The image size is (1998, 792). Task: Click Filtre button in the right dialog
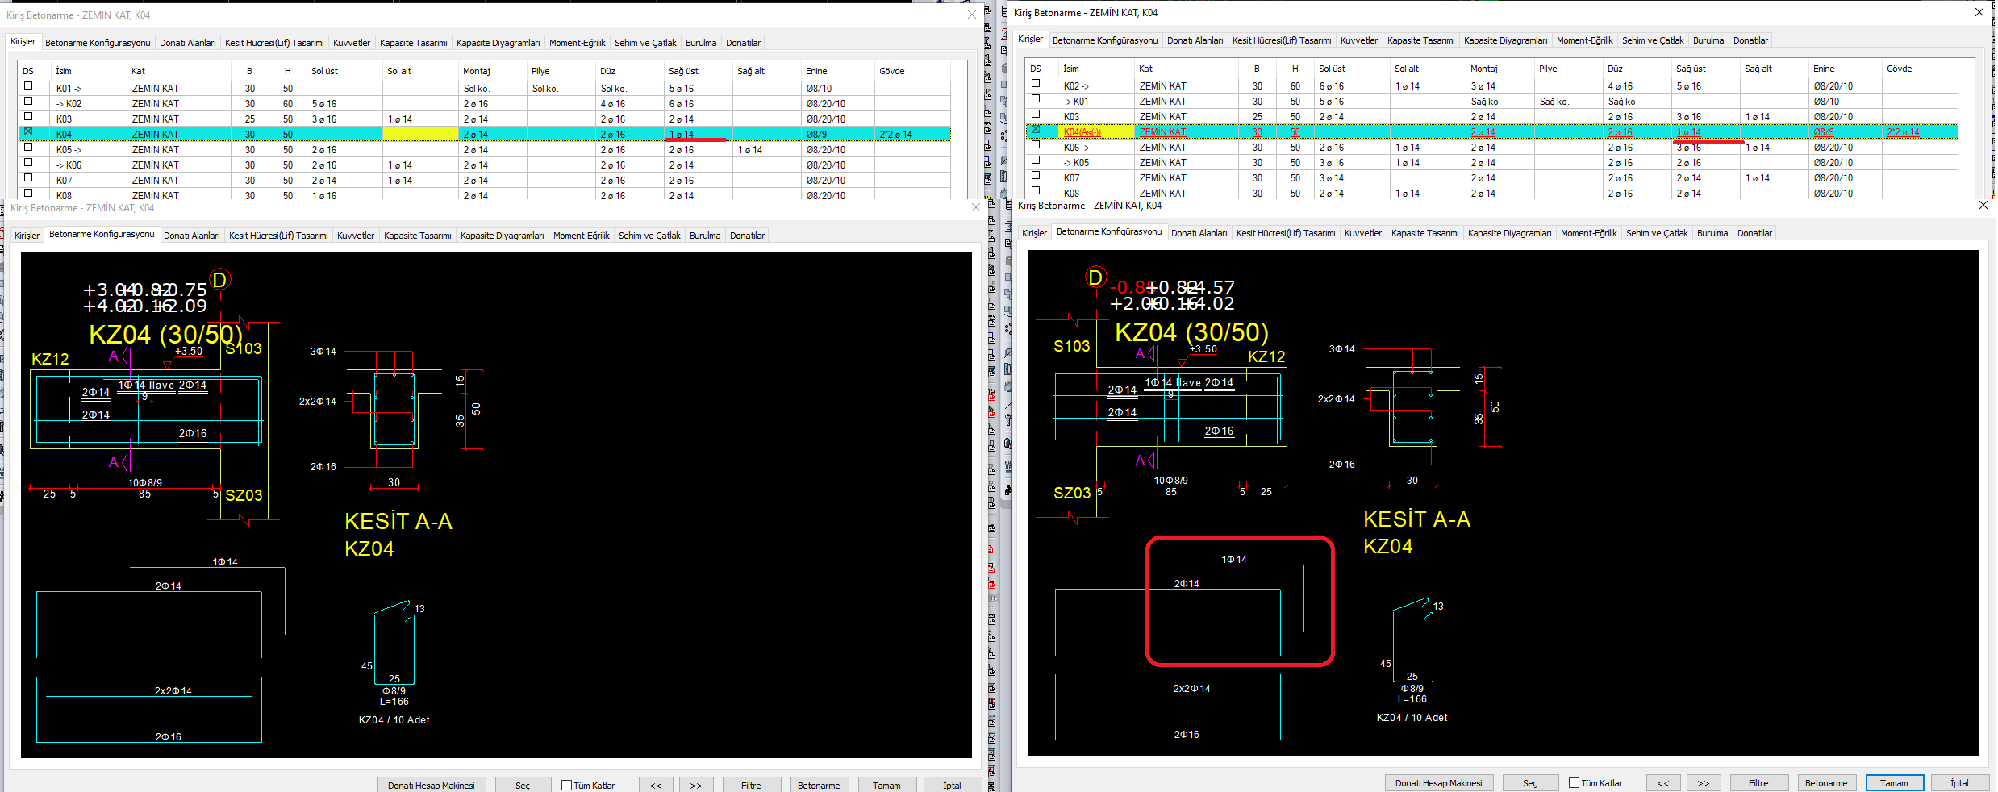[1758, 783]
